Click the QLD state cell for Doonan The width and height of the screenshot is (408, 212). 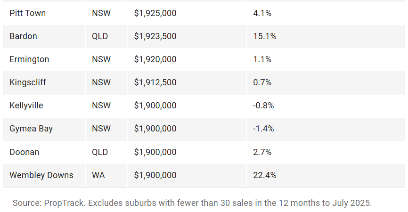click(100, 152)
